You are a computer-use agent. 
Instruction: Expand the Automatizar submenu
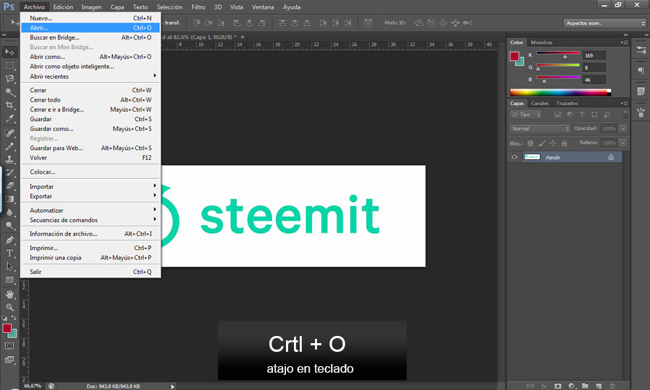click(x=91, y=210)
